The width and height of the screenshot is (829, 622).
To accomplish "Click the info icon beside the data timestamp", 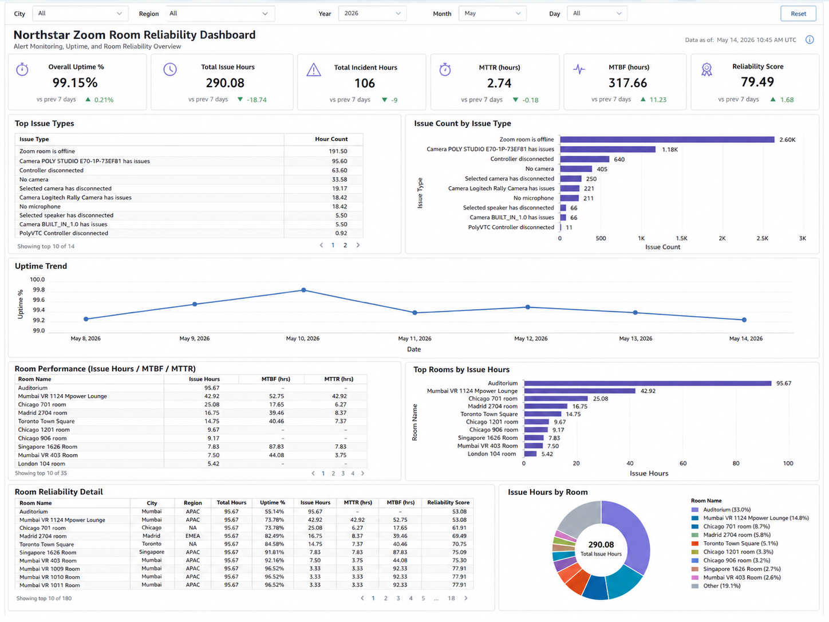I will [810, 40].
